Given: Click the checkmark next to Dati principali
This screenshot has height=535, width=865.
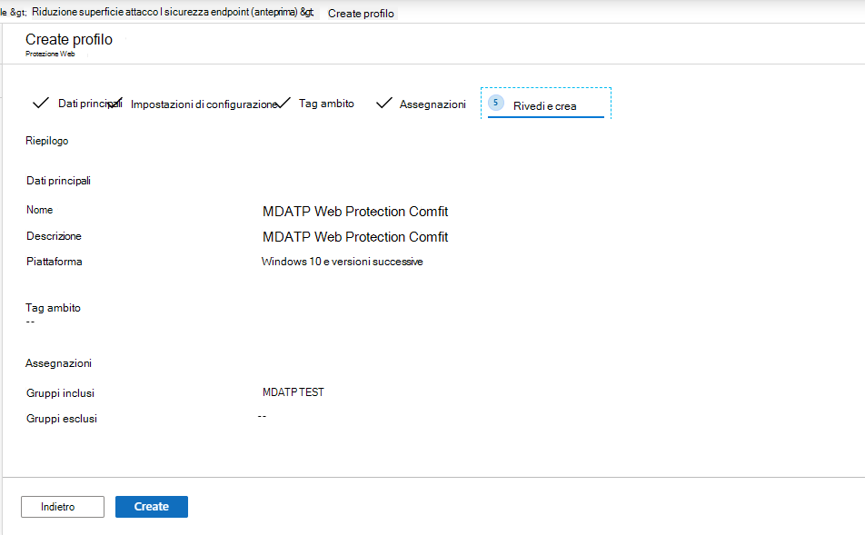Looking at the screenshot, I should tap(41, 103).
